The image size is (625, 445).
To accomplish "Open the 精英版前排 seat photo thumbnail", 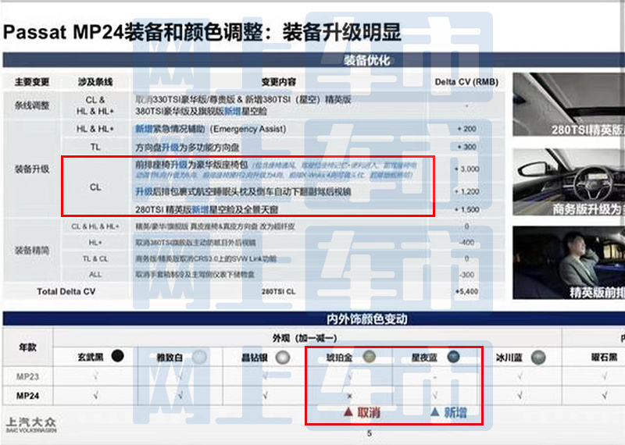I will 569,262.
